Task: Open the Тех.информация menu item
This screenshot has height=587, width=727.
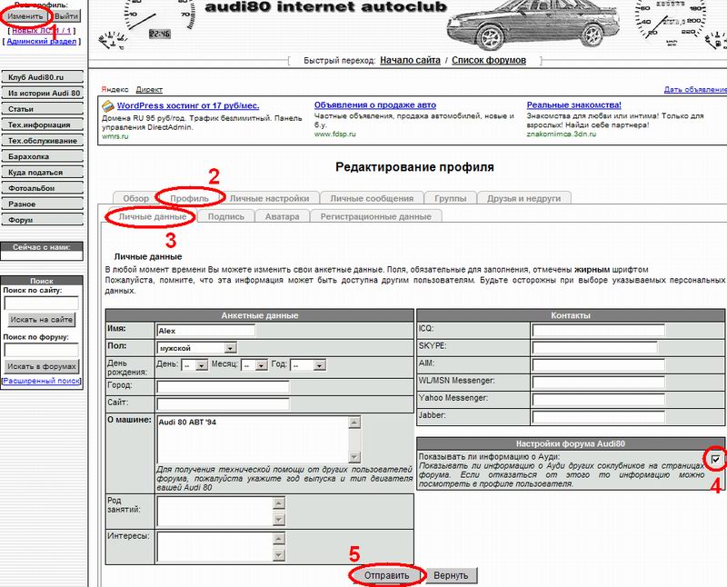Action: (x=43, y=124)
